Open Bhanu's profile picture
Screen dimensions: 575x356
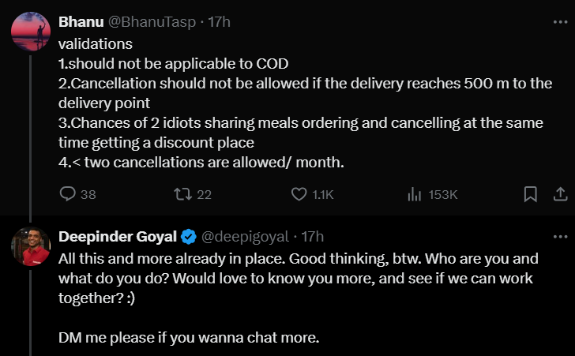(32, 32)
